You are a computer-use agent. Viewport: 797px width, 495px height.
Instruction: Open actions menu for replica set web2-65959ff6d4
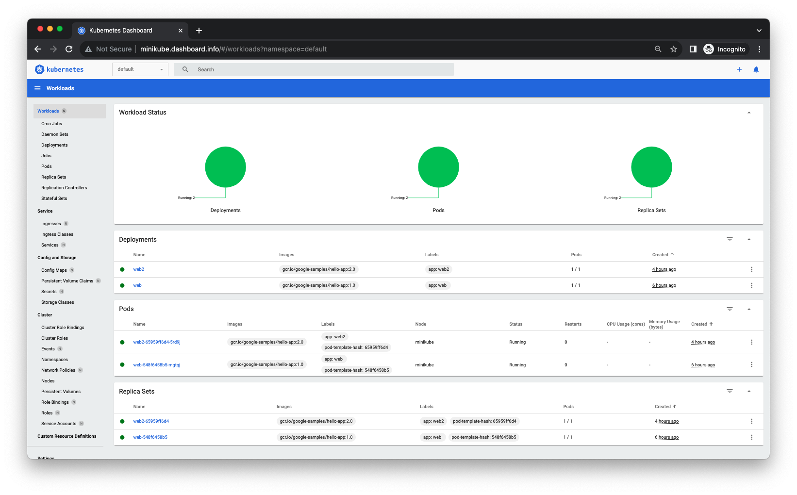click(x=751, y=421)
